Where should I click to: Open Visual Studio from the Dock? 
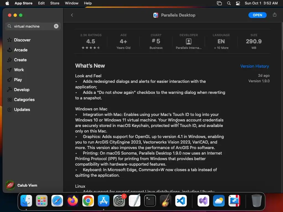[203, 201]
